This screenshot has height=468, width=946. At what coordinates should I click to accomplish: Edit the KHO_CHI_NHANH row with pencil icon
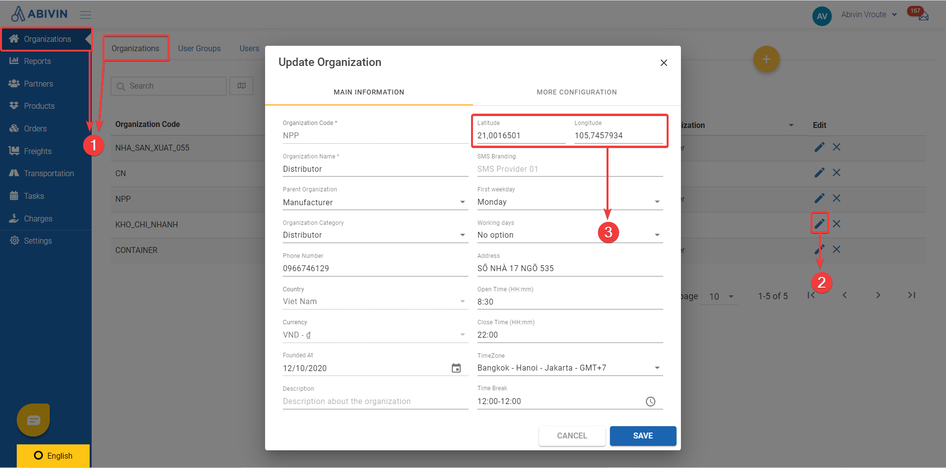(x=819, y=224)
